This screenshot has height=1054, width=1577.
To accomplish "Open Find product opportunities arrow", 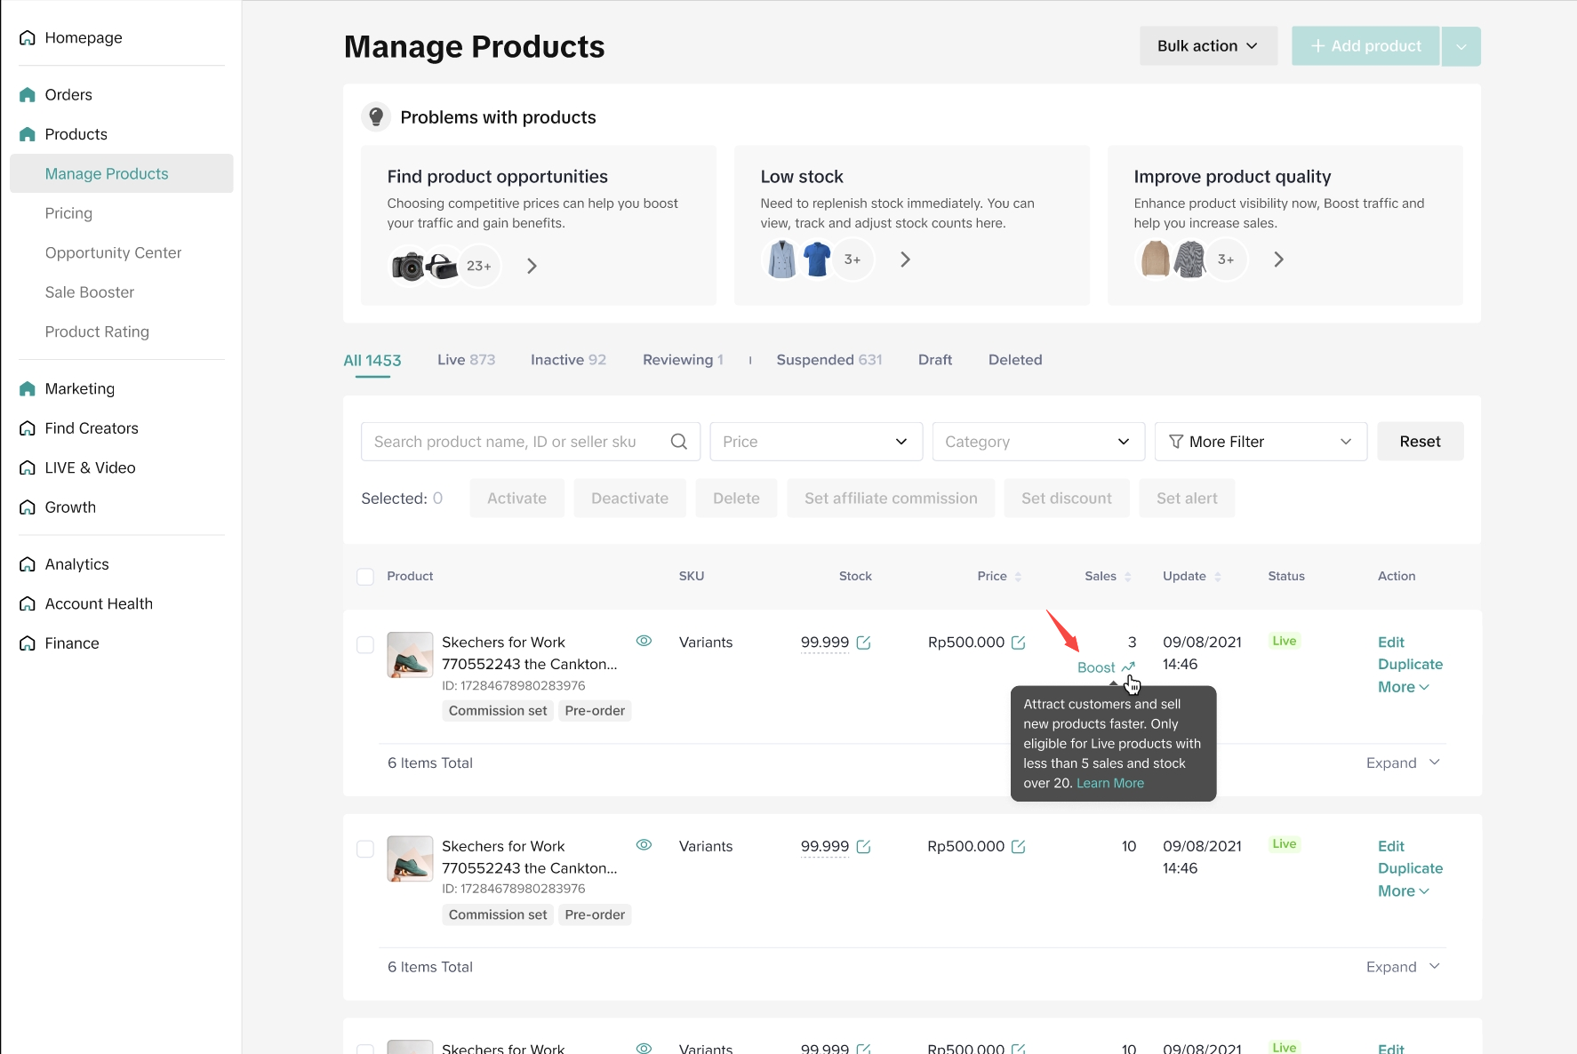I will click(x=532, y=266).
